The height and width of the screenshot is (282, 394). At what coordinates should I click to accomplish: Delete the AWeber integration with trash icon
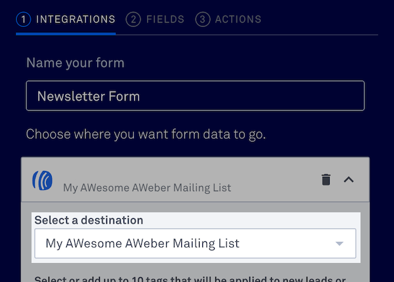coord(326,179)
